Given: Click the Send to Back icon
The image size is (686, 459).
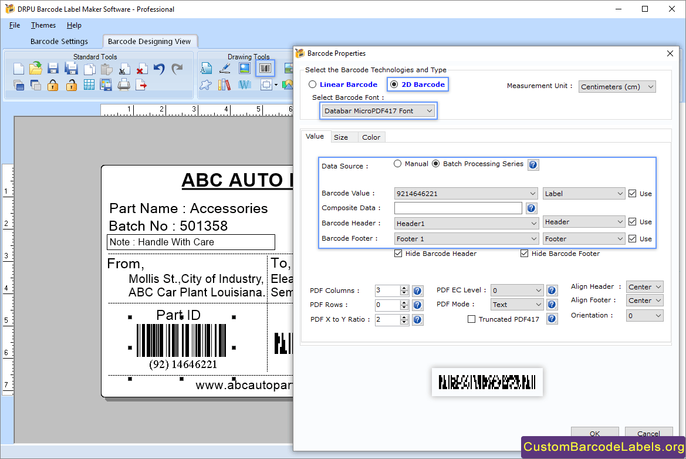Looking at the screenshot, I should pyautogui.click(x=36, y=85).
